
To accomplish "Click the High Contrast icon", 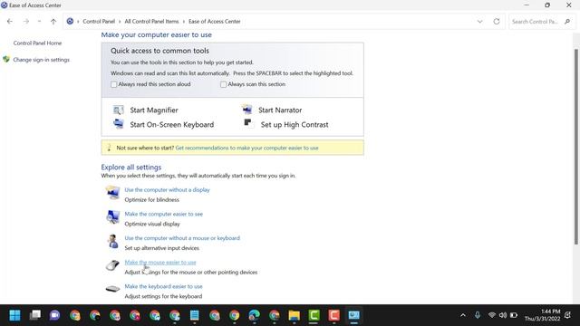I will [x=247, y=123].
